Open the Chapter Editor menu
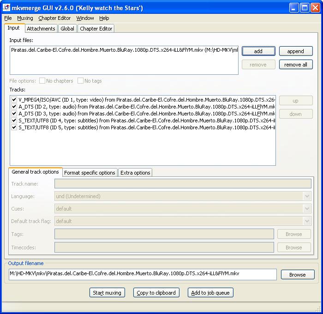This screenshot has height=314, width=323. [54, 18]
